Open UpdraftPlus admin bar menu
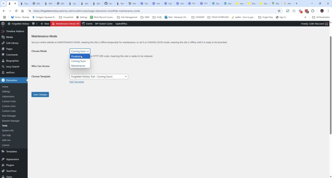Image resolution: width=332 pixels, height=178 pixels. 121,24
